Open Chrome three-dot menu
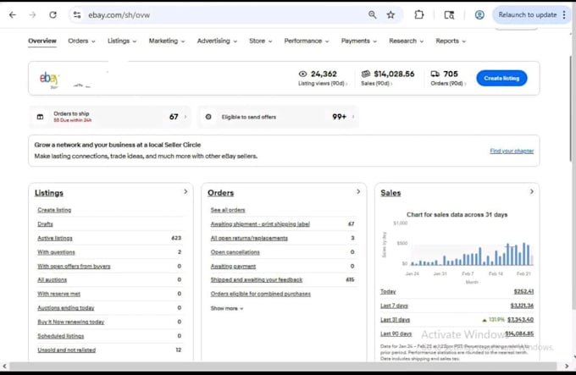 (564, 14)
